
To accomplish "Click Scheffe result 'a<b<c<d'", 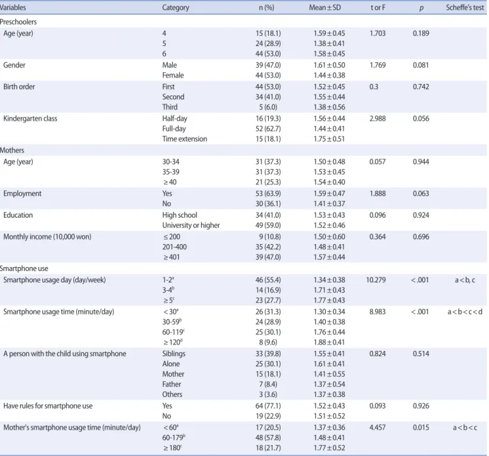I will pos(465,312).
